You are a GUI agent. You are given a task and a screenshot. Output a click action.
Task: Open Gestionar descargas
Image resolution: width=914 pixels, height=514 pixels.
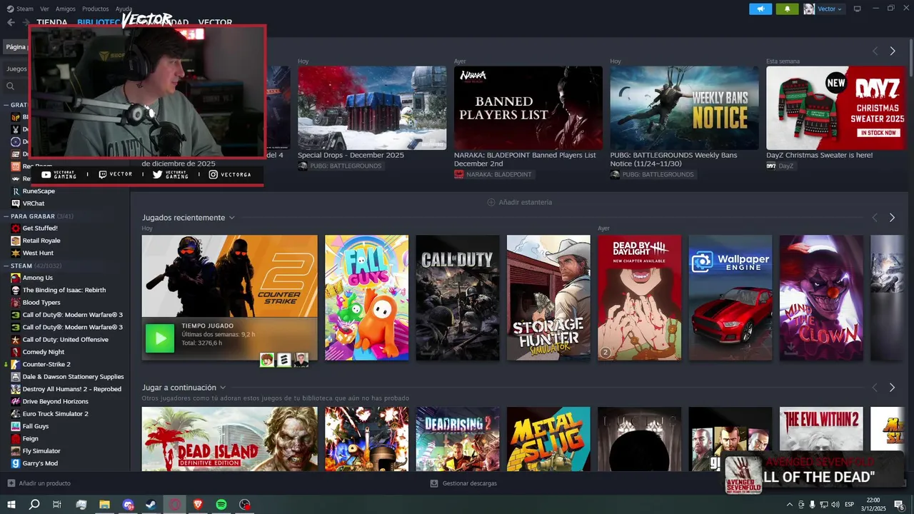(x=463, y=483)
